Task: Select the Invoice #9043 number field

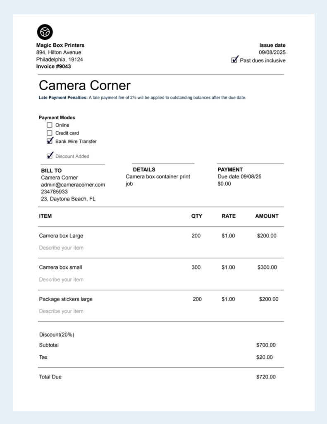Action: (x=53, y=66)
